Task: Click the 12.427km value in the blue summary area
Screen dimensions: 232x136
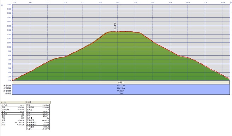Action: click(x=121, y=86)
